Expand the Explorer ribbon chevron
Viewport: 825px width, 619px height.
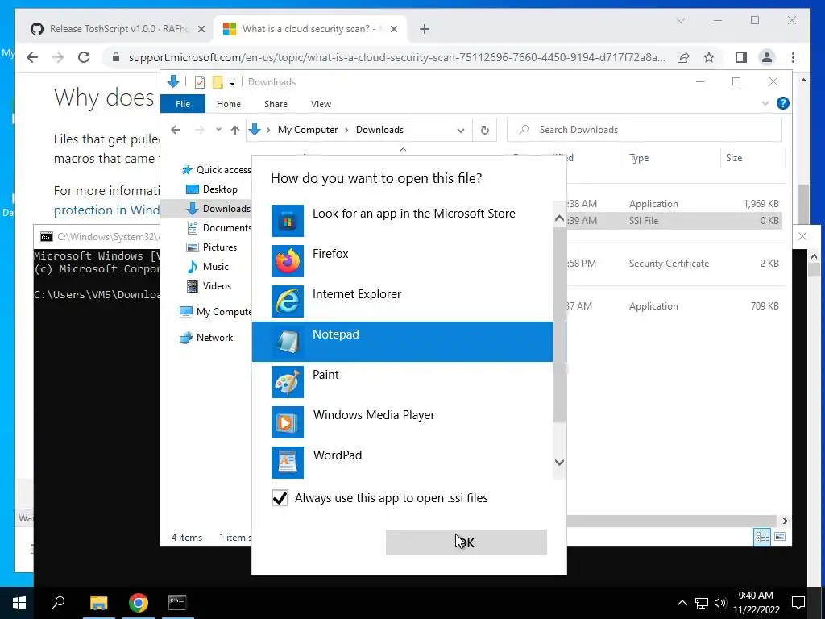[765, 104]
